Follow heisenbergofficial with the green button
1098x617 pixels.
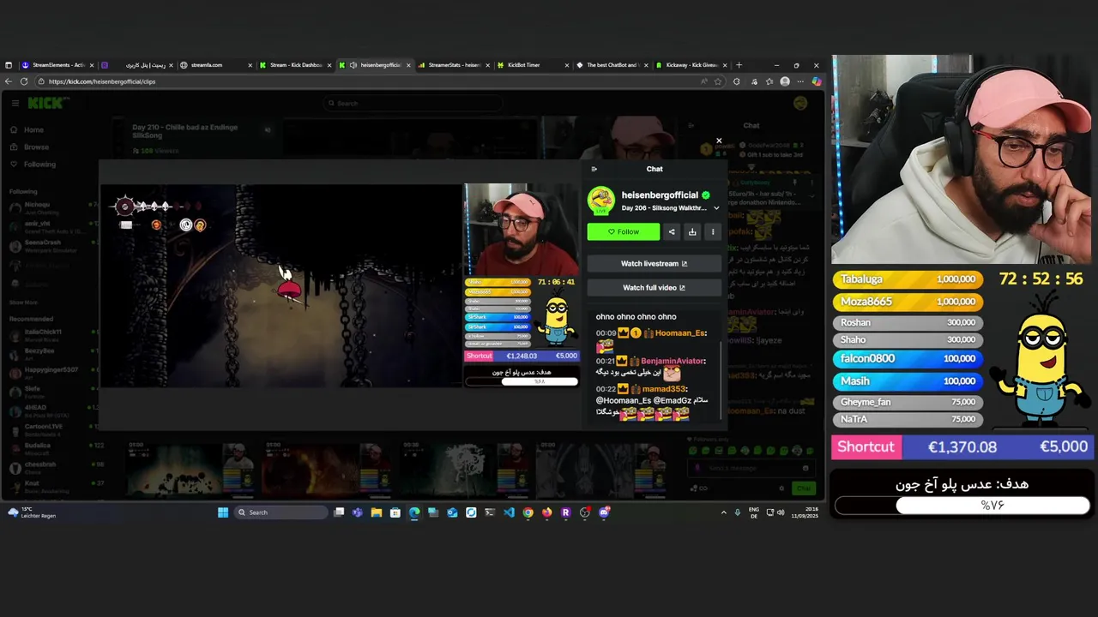624,231
